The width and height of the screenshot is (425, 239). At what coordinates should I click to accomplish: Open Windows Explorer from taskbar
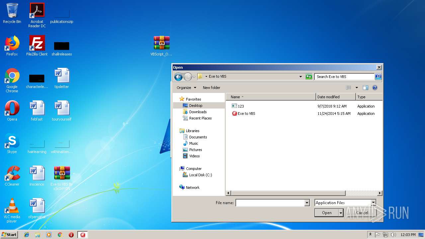point(38,235)
